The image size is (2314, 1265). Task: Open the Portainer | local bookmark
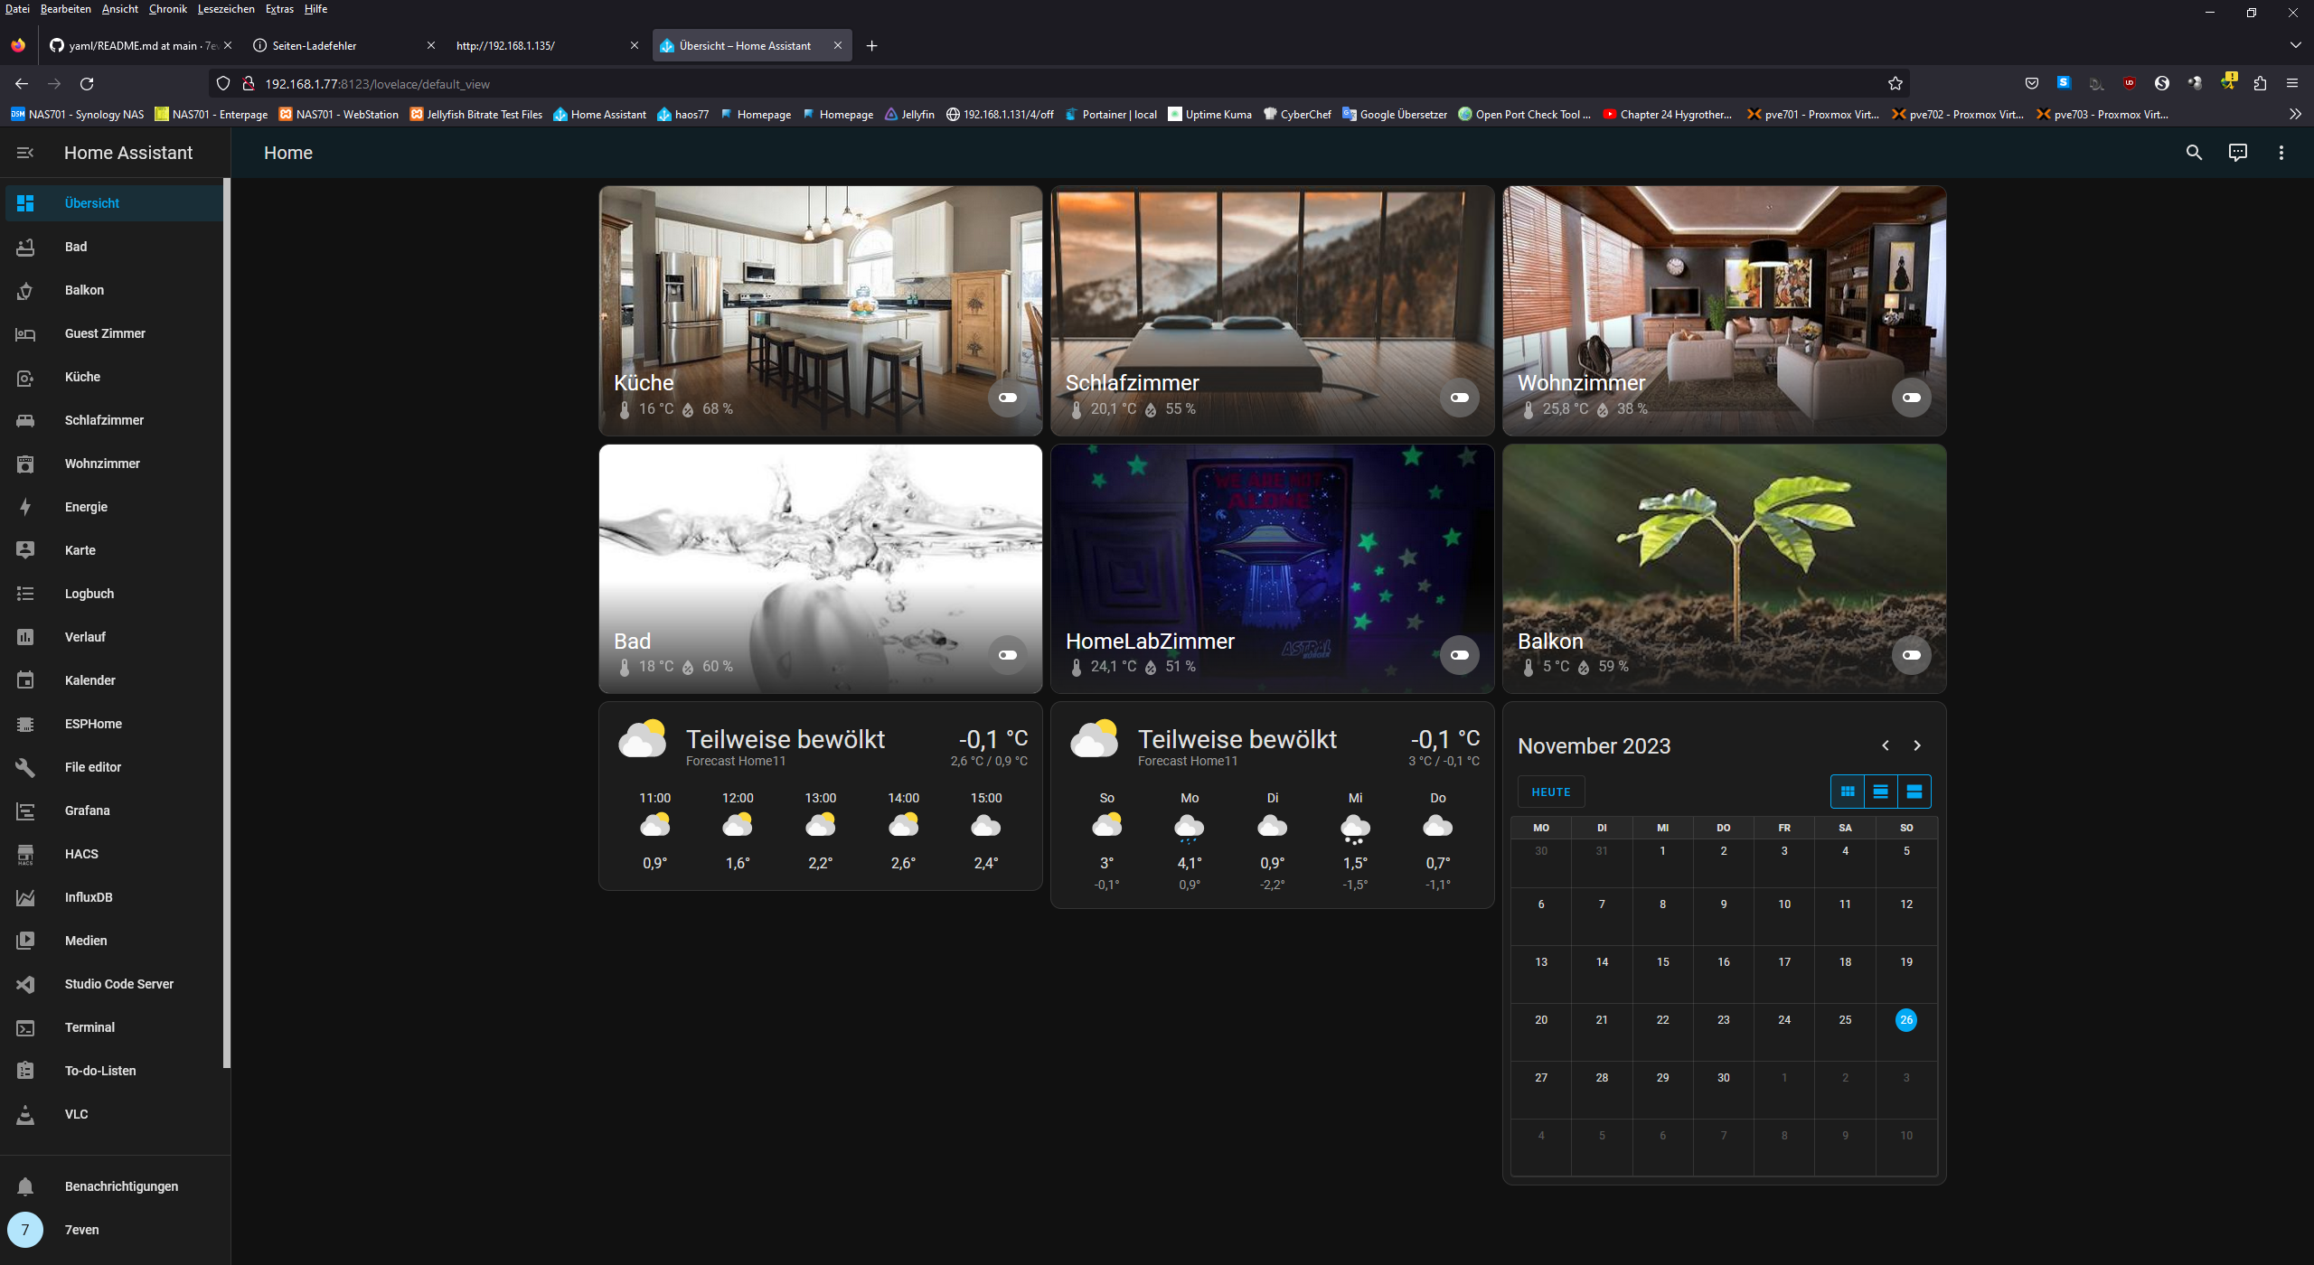coord(1111,115)
